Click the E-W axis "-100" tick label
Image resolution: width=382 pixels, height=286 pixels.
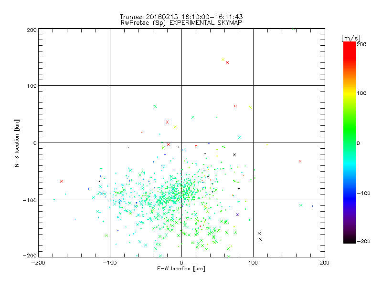110,263
